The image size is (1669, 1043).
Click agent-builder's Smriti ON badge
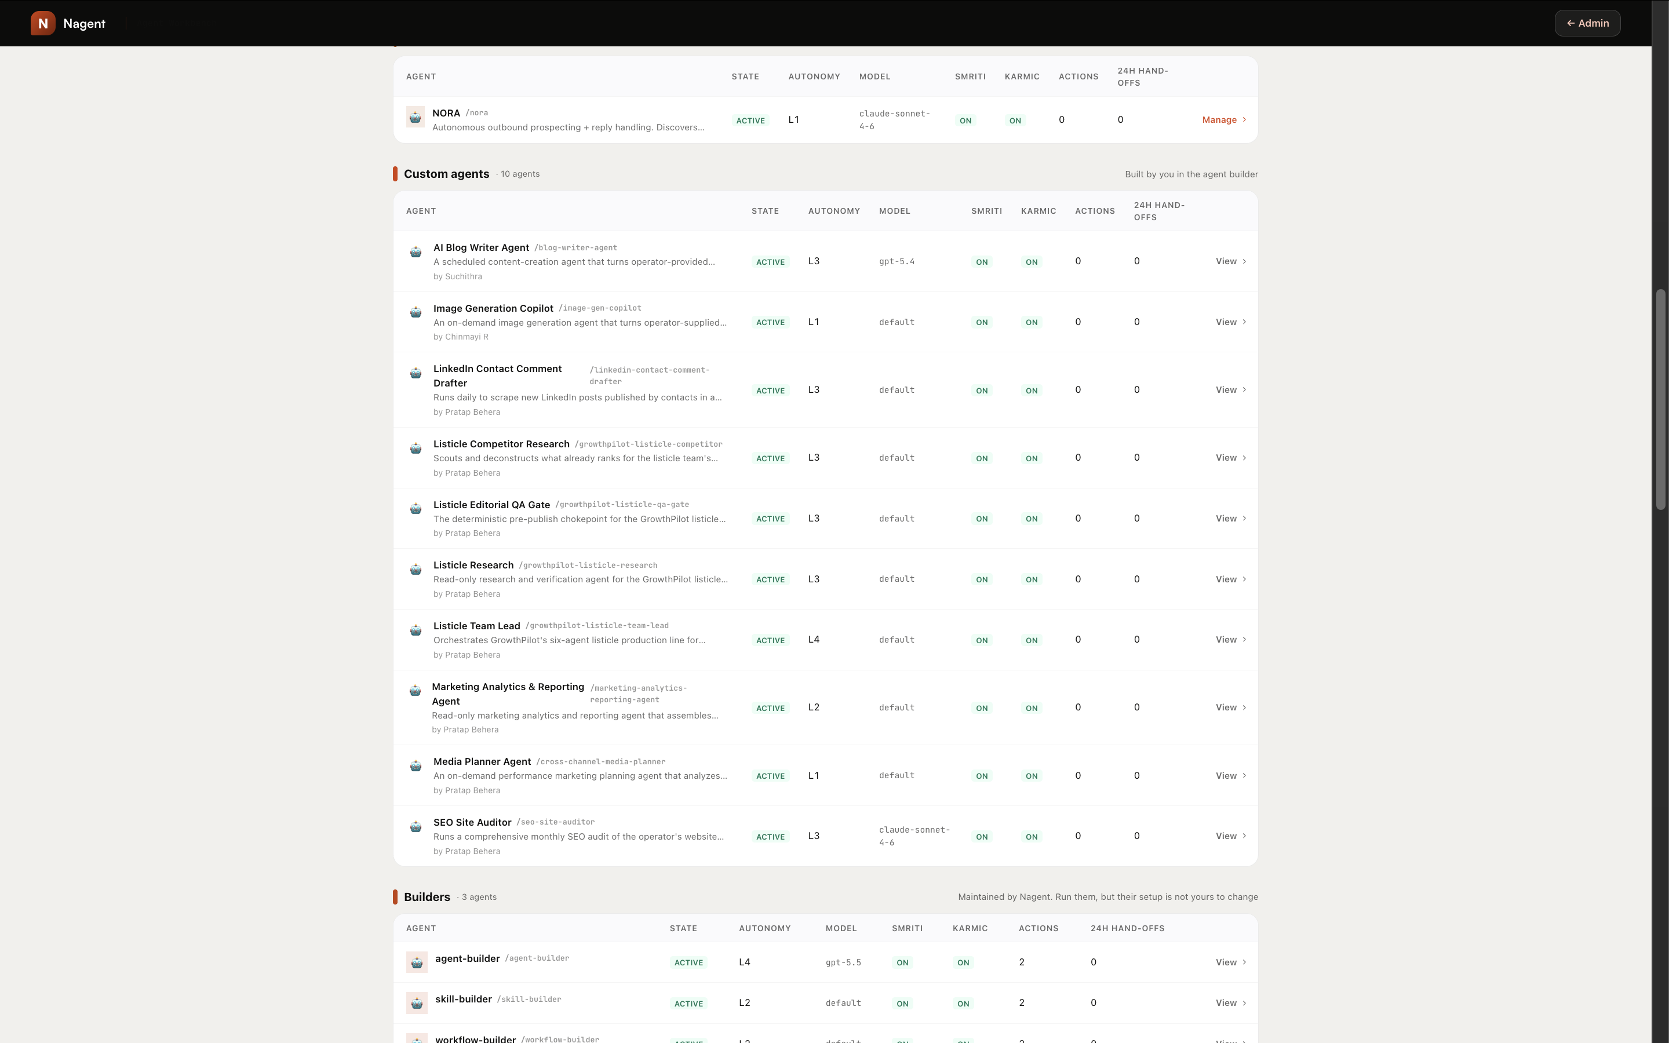903,962
